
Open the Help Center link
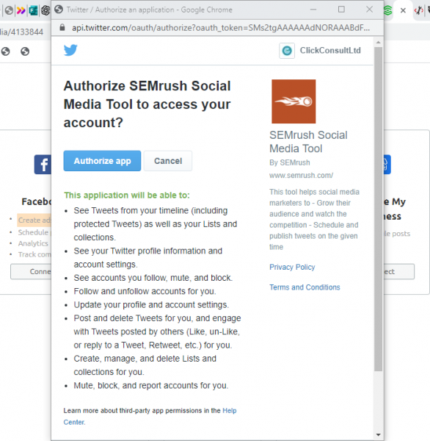230,411
